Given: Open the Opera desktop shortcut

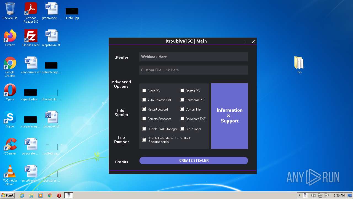Looking at the screenshot, I should pos(10,92).
